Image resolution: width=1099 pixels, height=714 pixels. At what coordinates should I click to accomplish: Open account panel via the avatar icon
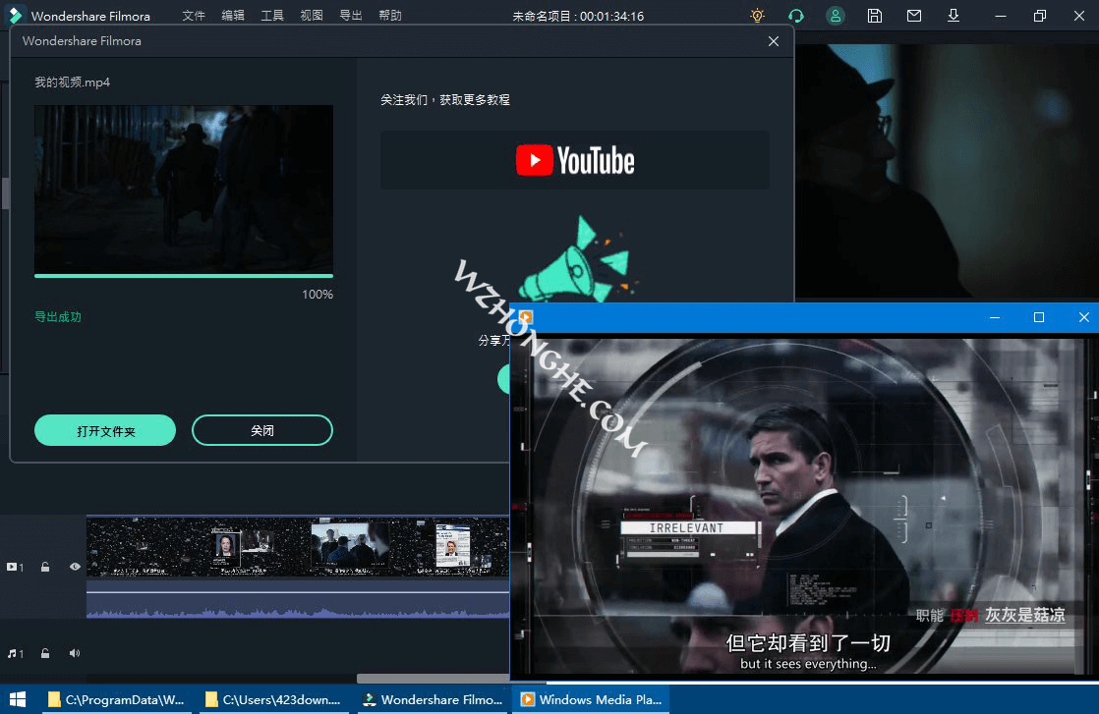tap(835, 16)
